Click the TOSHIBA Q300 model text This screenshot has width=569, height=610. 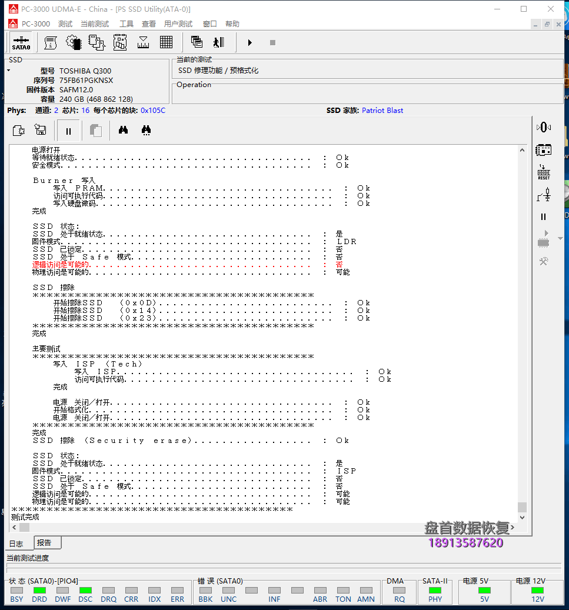click(85, 71)
